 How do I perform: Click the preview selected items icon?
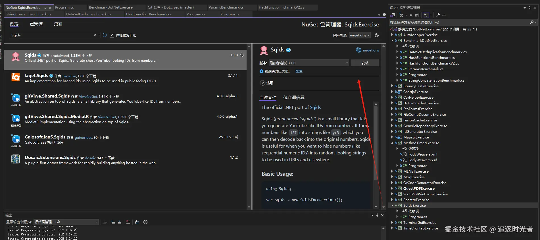click(445, 15)
